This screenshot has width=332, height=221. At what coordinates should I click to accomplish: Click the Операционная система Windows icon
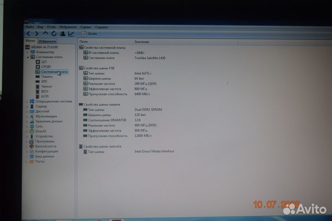point(32,101)
